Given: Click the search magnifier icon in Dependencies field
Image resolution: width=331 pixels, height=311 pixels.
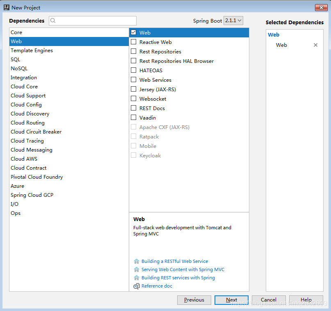Looking at the screenshot, I should point(53,21).
